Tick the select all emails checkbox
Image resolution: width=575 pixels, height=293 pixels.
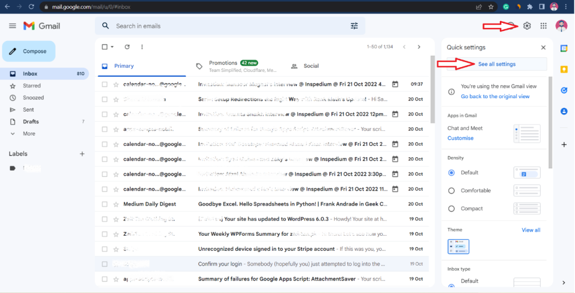pyautogui.click(x=104, y=47)
